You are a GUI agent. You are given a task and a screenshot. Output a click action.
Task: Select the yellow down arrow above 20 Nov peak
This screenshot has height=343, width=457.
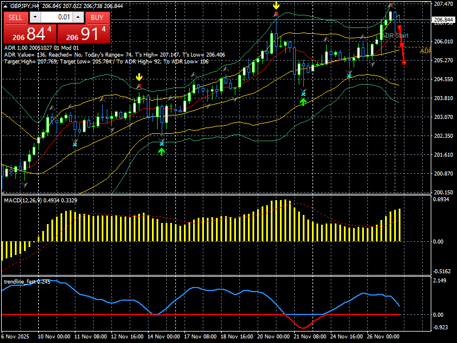[x=276, y=5]
